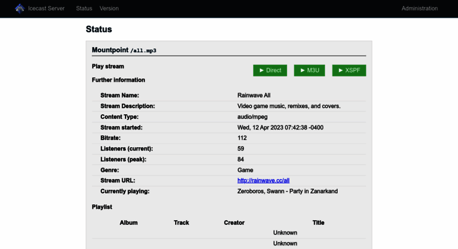This screenshot has height=249, width=458.
Task: Click the 'Bitrate:' label
Action: [110, 138]
